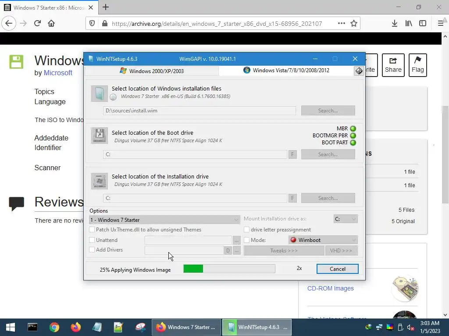Toggle the Firefox sidebar icon
Viewport: 449px width, 336px height.
coord(423,24)
